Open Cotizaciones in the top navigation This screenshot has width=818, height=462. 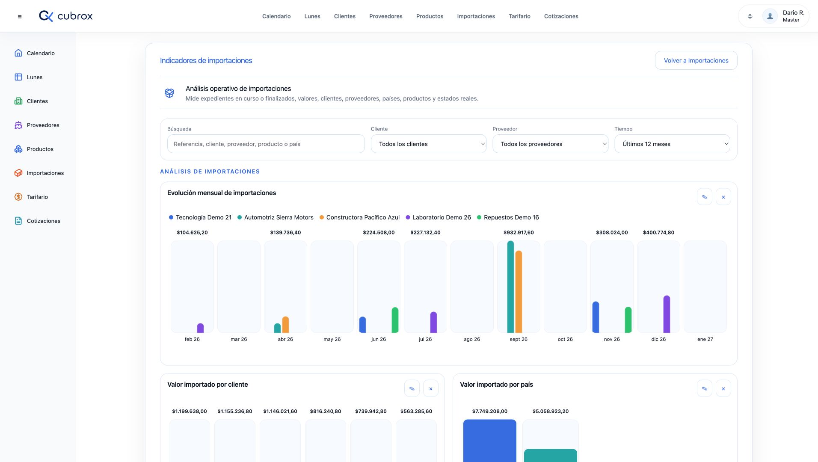pos(561,16)
